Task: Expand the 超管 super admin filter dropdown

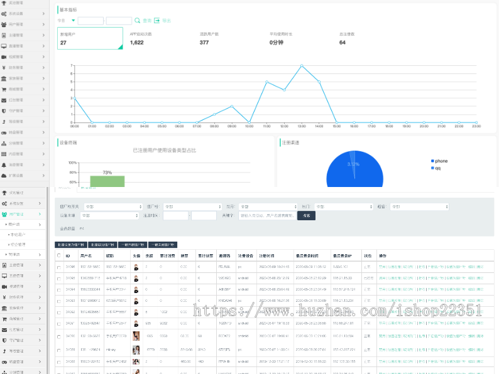Action: (419, 206)
